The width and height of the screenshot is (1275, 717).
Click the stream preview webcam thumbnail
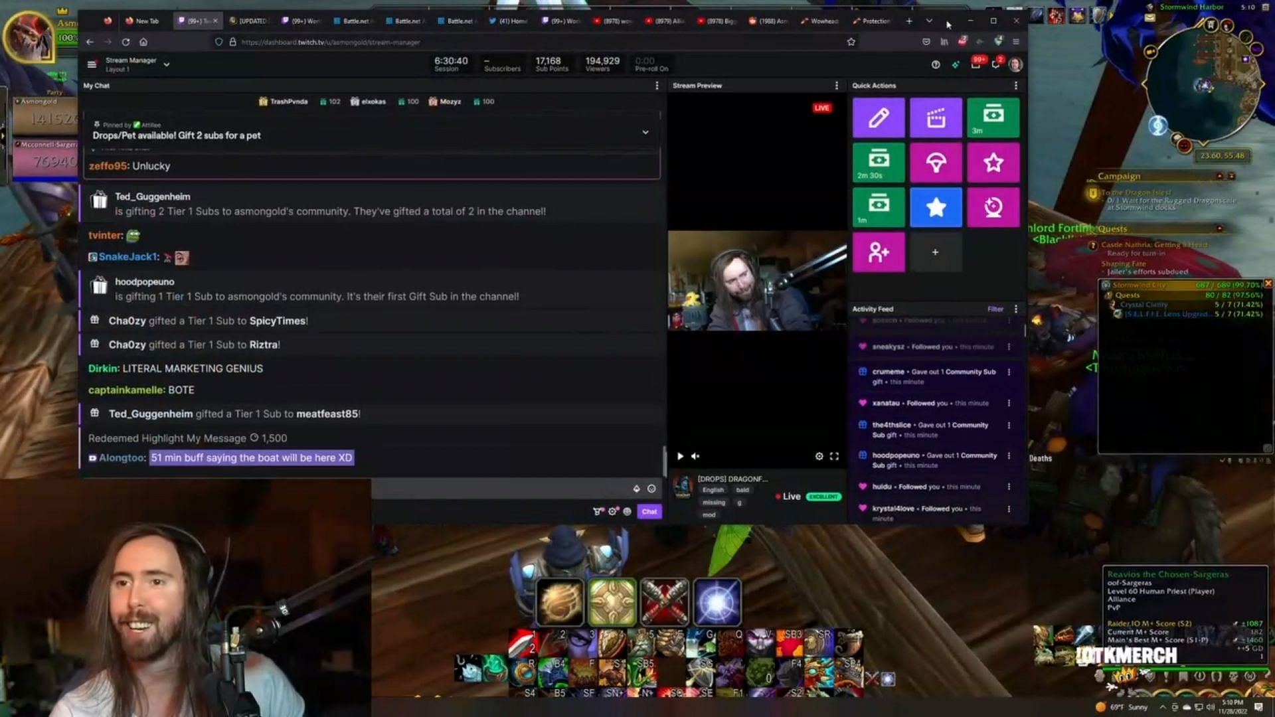757,280
